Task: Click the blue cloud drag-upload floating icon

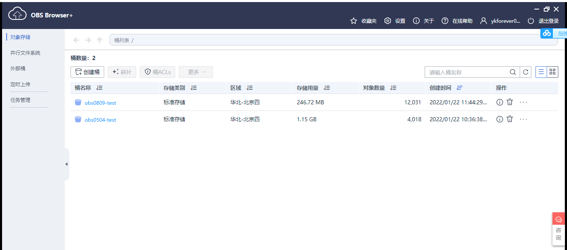Action: [x=547, y=33]
